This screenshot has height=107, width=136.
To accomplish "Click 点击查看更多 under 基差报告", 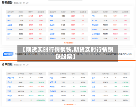I will 70,43.
